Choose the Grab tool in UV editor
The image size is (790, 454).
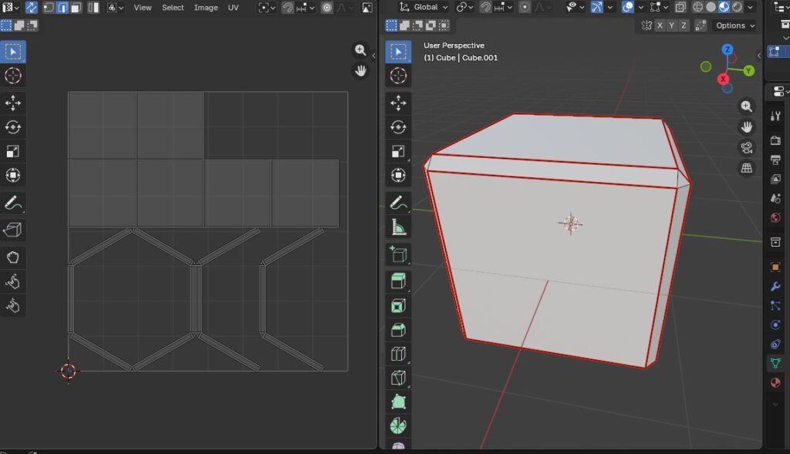pyautogui.click(x=13, y=256)
